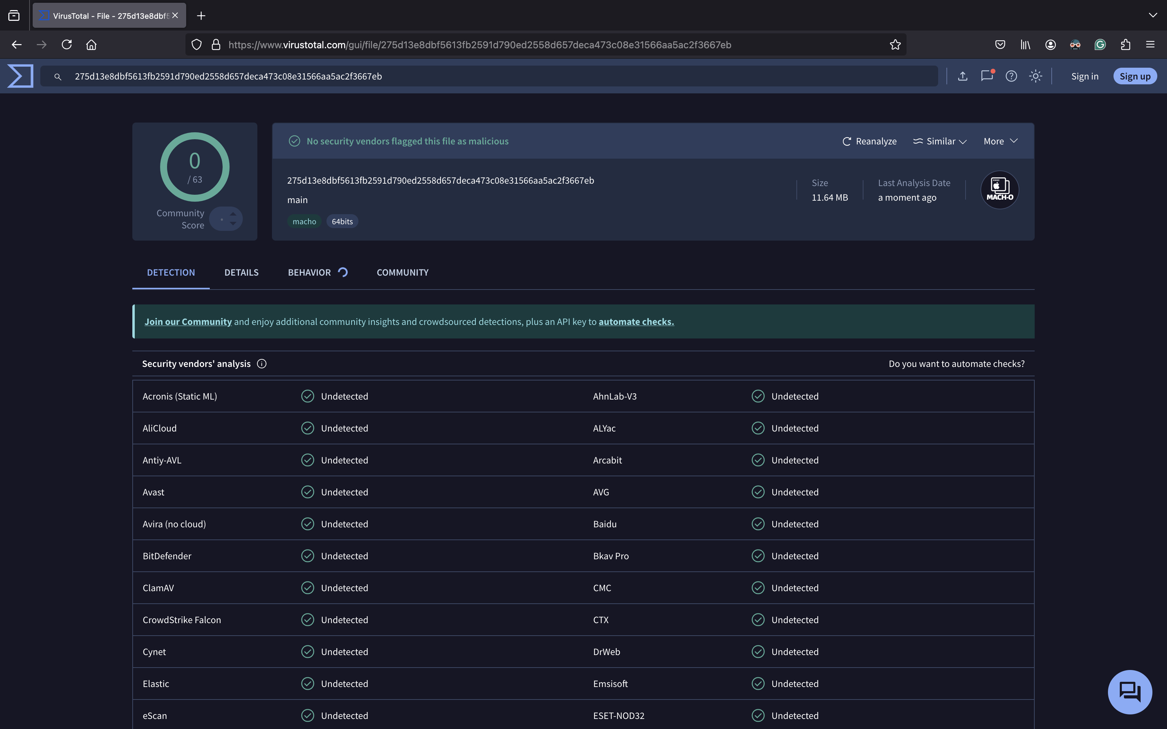This screenshot has width=1167, height=729.
Task: Click the Sign up button
Action: pos(1135,76)
